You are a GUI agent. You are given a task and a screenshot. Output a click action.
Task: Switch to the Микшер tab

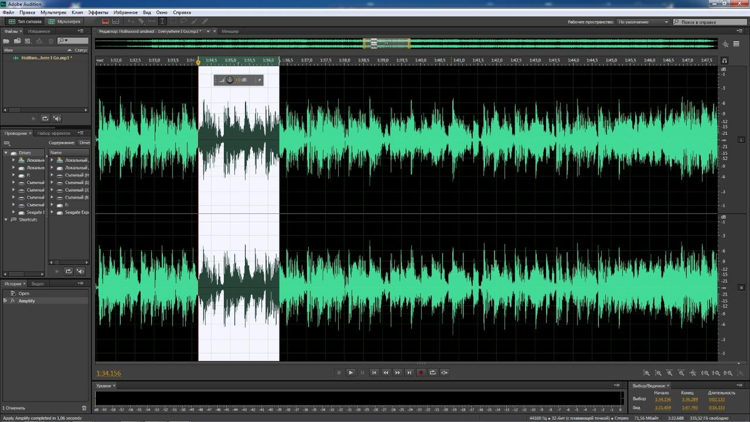(x=230, y=31)
